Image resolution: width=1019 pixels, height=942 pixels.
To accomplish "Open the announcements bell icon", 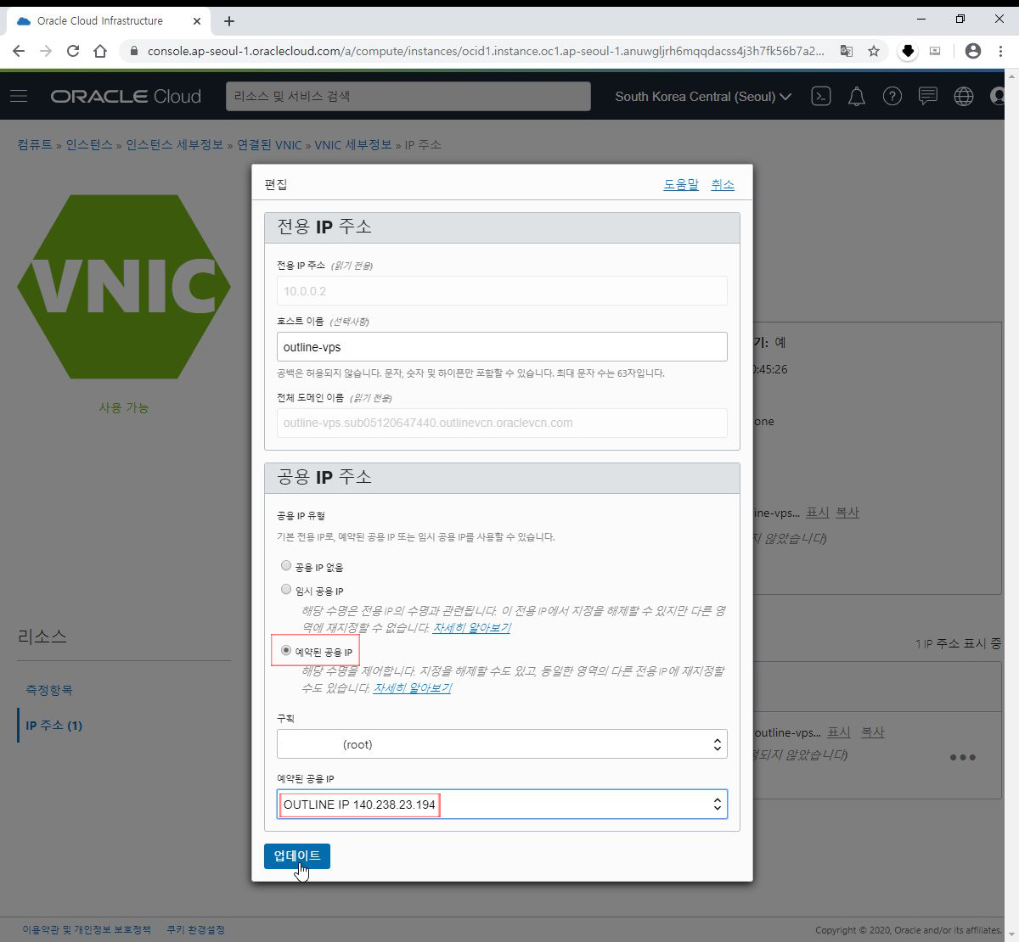I will point(857,96).
